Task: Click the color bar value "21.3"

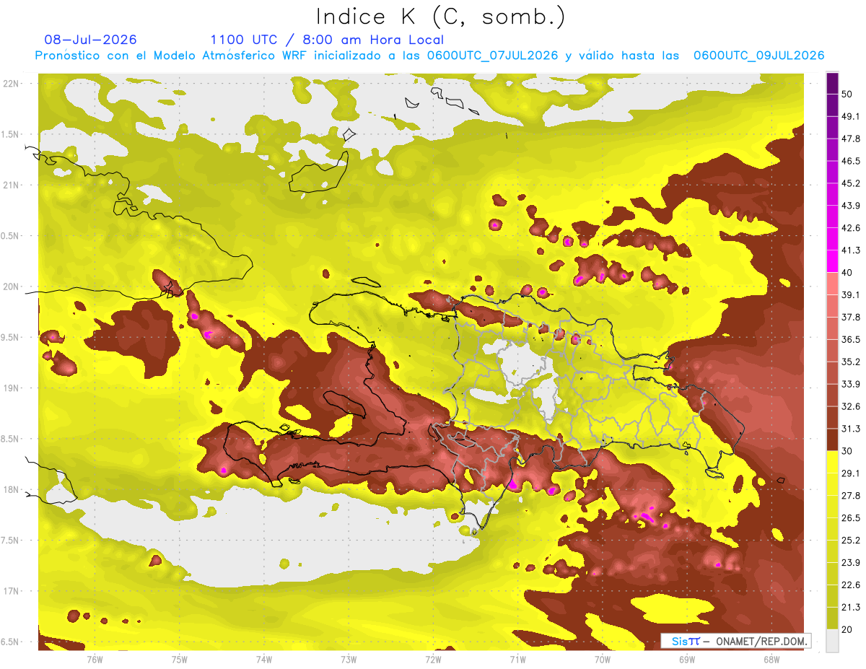Action: click(x=852, y=607)
